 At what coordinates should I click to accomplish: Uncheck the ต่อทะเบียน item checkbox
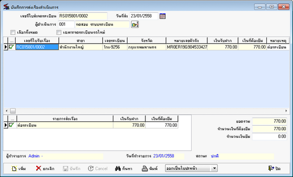[x=11, y=125]
